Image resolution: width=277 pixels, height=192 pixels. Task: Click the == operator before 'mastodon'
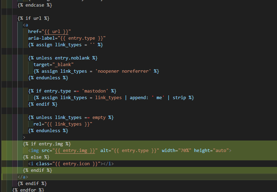76,91
